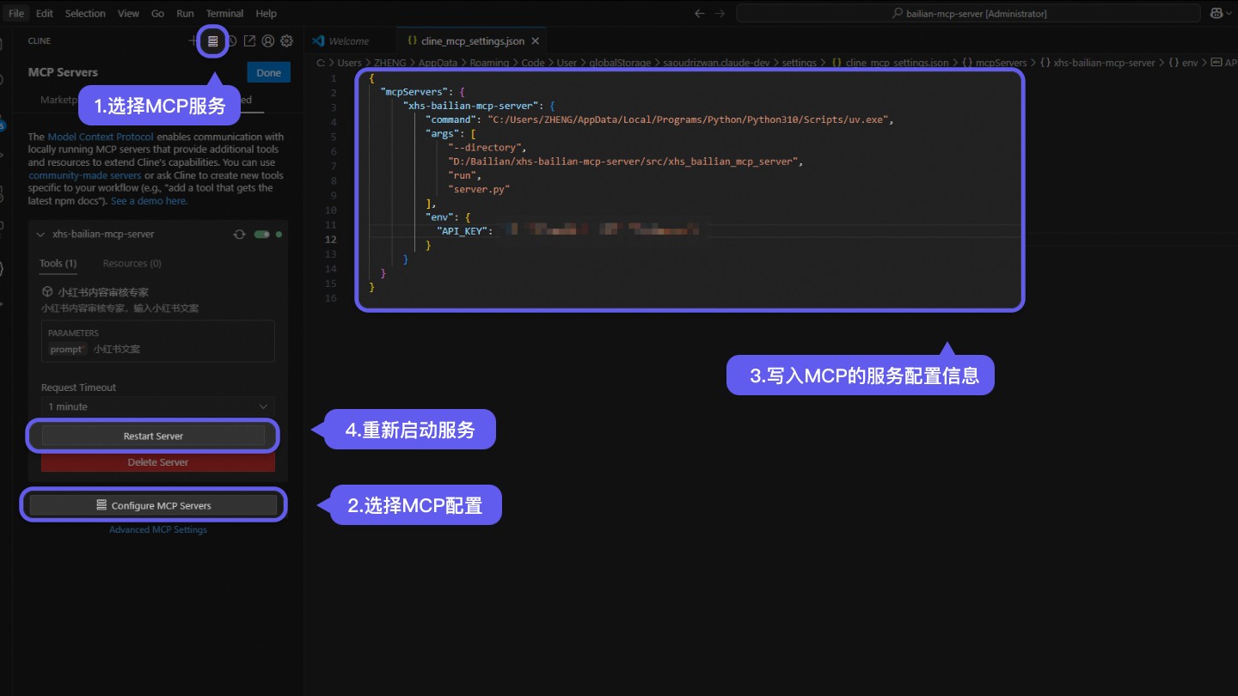The height and width of the screenshot is (696, 1238).
Task: Collapse the xhs-bailian-mcp-server section
Action: pyautogui.click(x=40, y=234)
